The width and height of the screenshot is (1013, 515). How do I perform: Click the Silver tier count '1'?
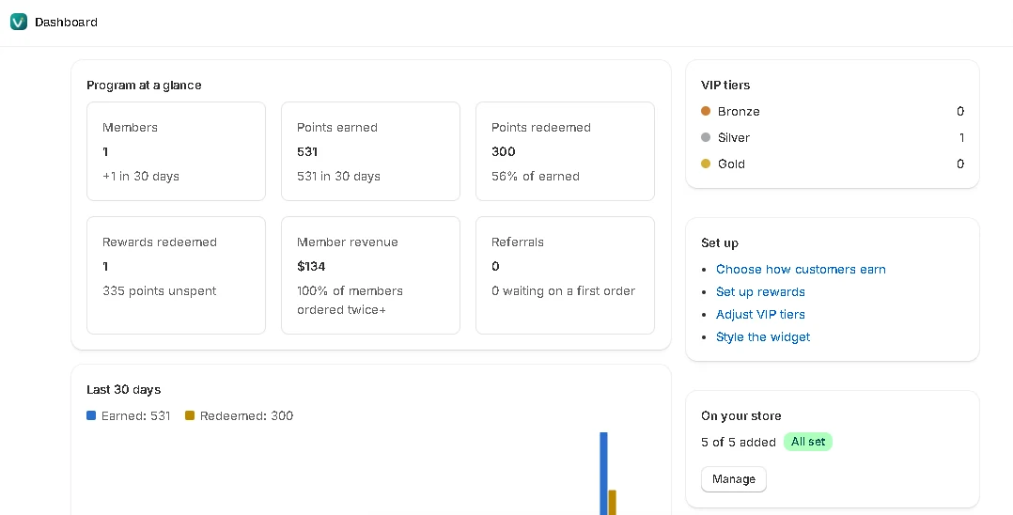[961, 137]
